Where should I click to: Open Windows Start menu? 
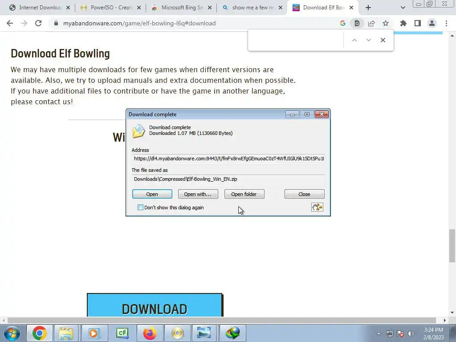12,333
